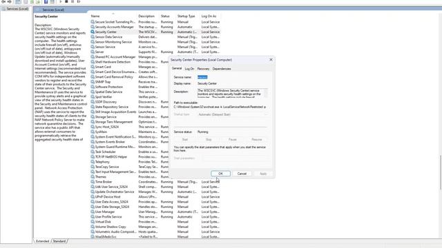Select the User Profile Service row
This screenshot has height=248, width=442.
155,217
